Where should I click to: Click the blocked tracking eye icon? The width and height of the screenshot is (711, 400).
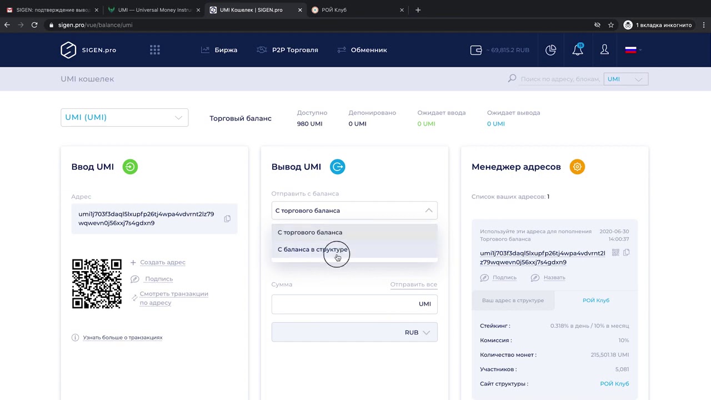point(597,25)
